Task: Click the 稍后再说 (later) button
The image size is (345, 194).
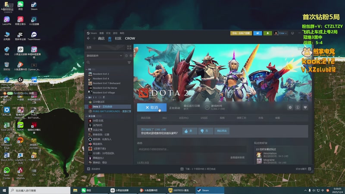Action: pos(222,131)
